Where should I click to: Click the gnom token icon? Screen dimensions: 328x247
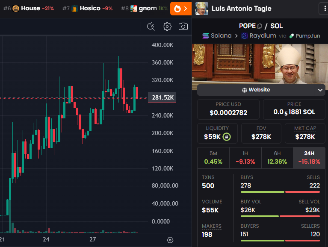point(134,9)
